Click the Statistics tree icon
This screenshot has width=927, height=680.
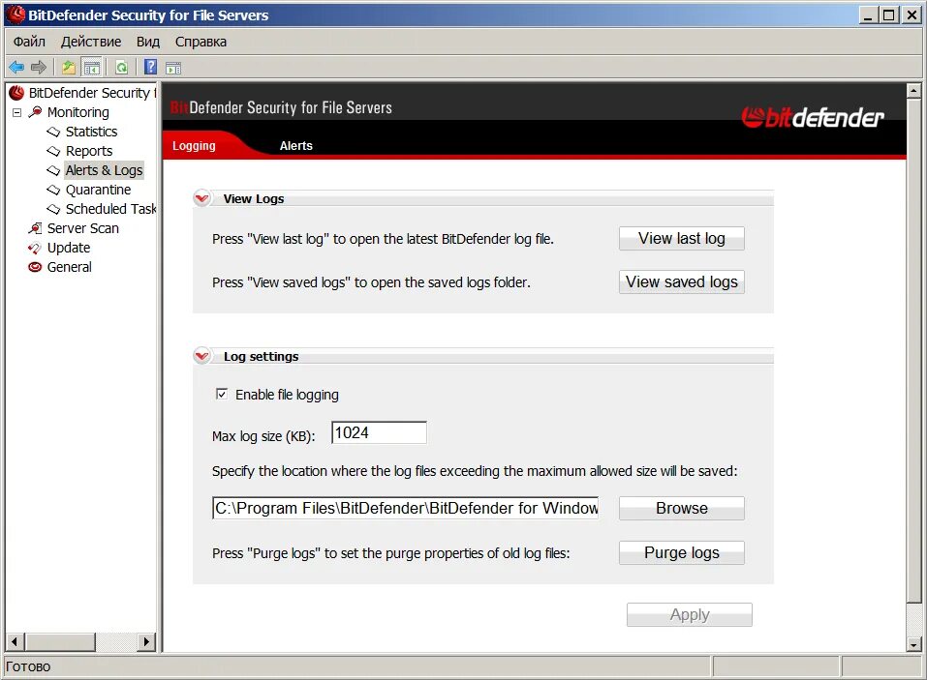[x=54, y=132]
